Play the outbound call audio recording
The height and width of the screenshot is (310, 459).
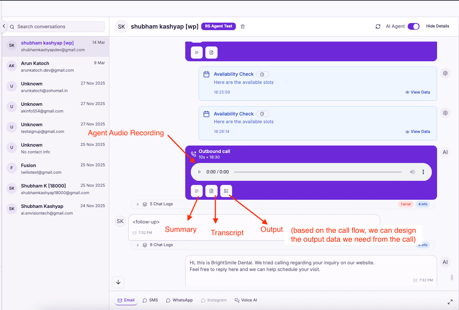click(200, 172)
